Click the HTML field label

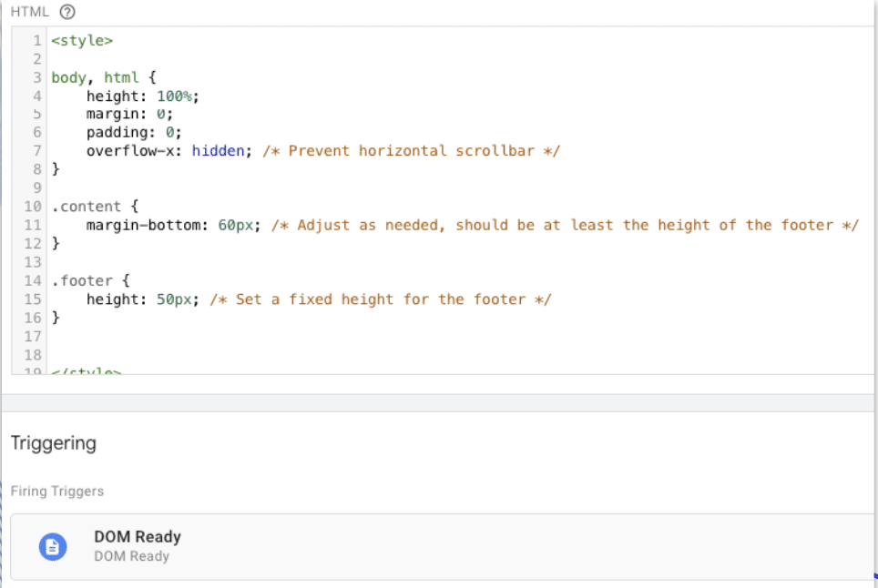coord(30,11)
